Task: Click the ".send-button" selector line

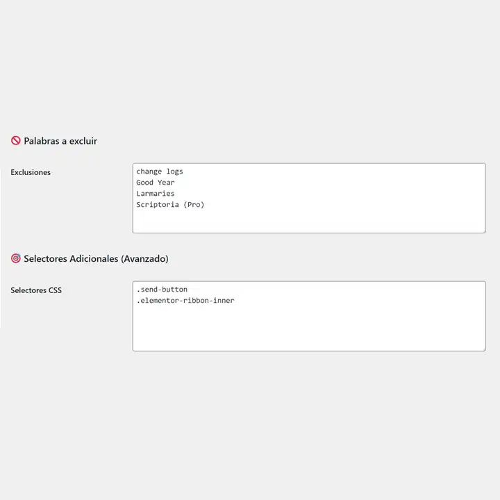Action: pos(162,289)
